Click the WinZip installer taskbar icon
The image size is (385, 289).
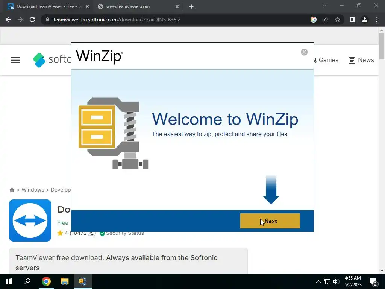83,281
